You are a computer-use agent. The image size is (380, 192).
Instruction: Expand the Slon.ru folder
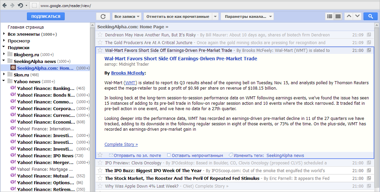point(4,74)
